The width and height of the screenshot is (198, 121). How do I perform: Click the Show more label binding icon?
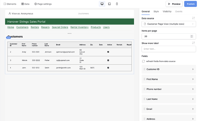click(x=193, y=43)
